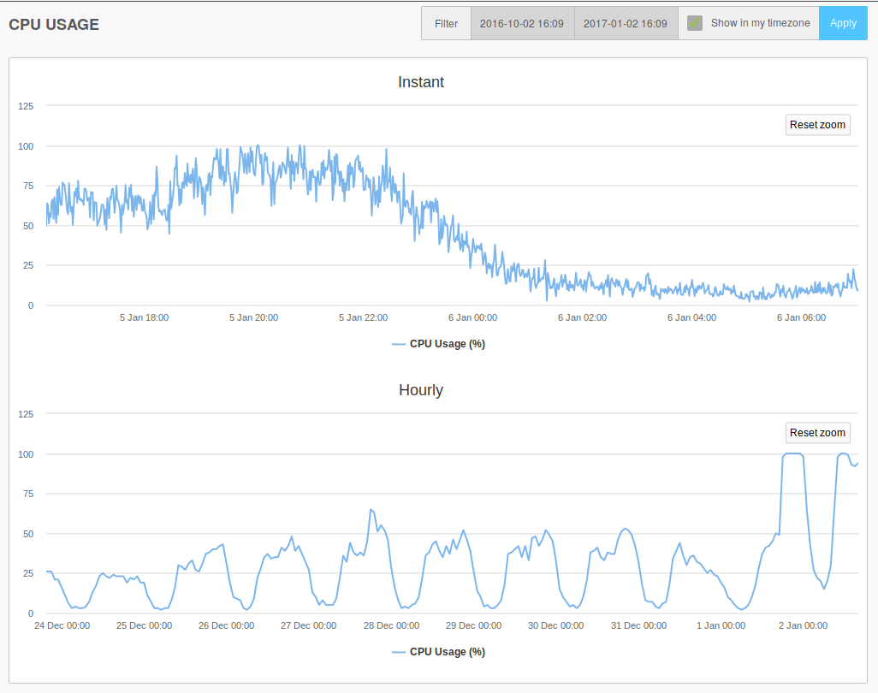This screenshot has width=878, height=693.
Task: Select the Instant chart title
Action: click(421, 82)
